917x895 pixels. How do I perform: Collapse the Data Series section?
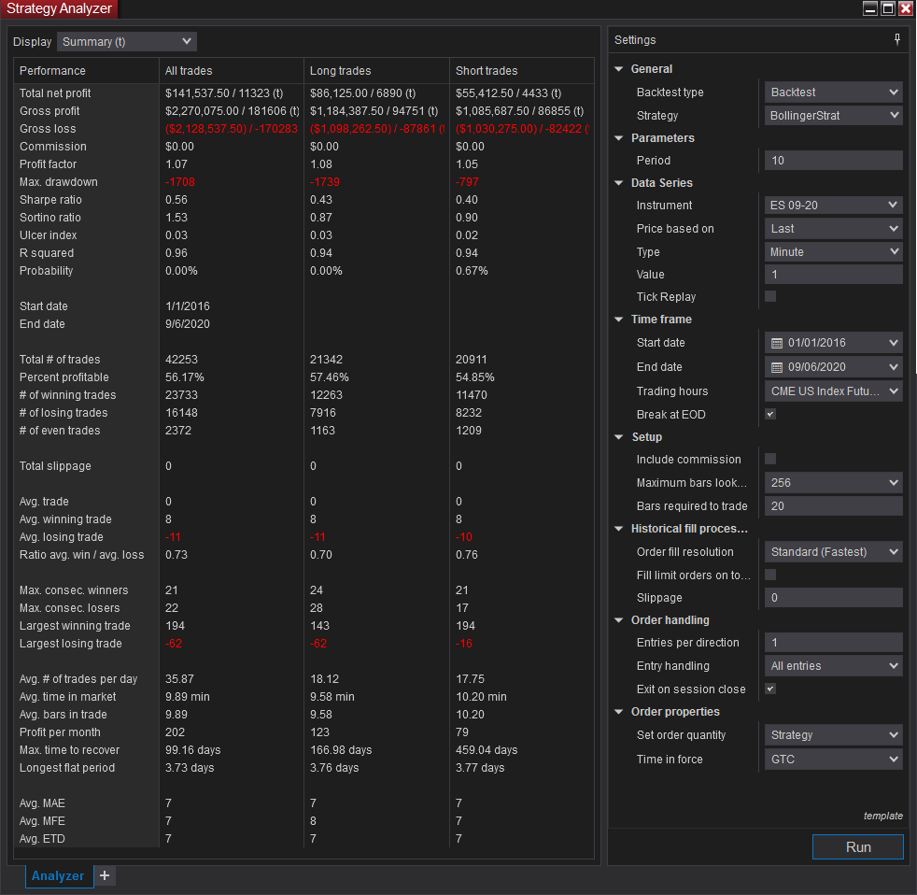coord(619,183)
